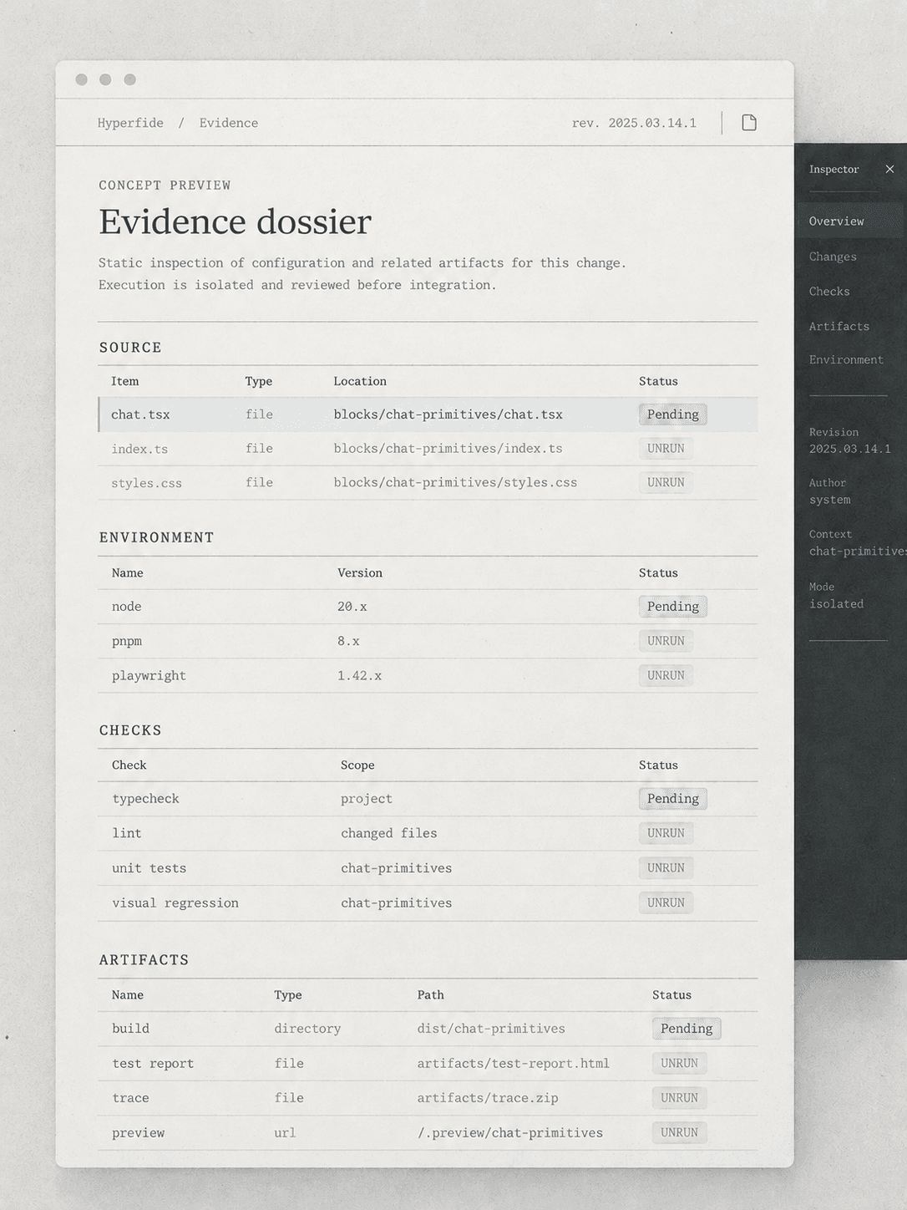This screenshot has height=1210, width=907.
Task: Select the typecheck check row
Action: pos(428,799)
